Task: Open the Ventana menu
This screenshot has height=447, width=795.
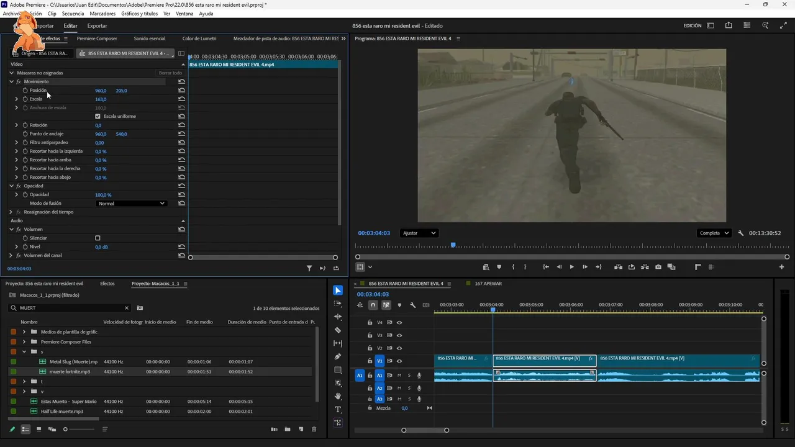Action: click(x=184, y=14)
